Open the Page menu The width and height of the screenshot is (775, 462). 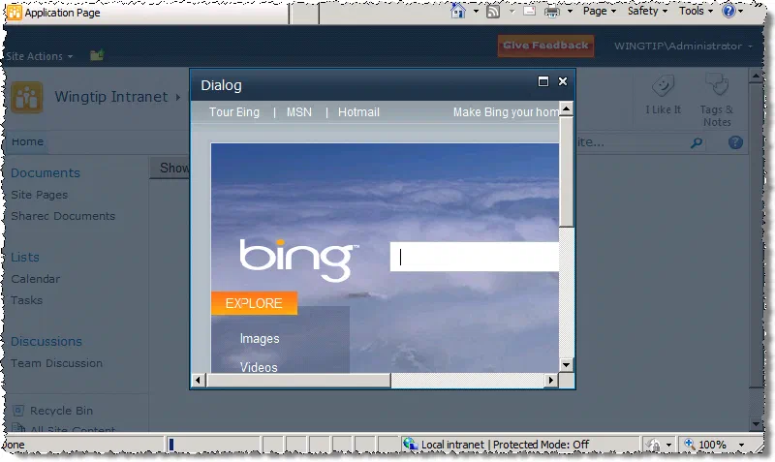point(599,11)
